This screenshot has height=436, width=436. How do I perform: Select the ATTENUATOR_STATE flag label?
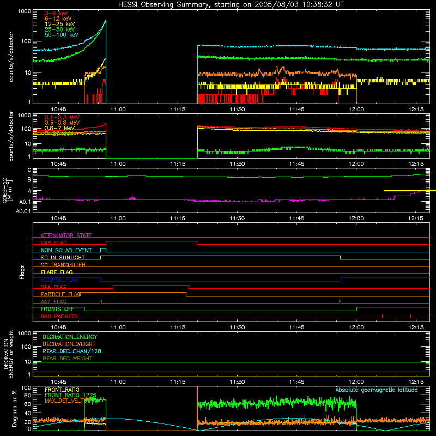tap(66, 235)
